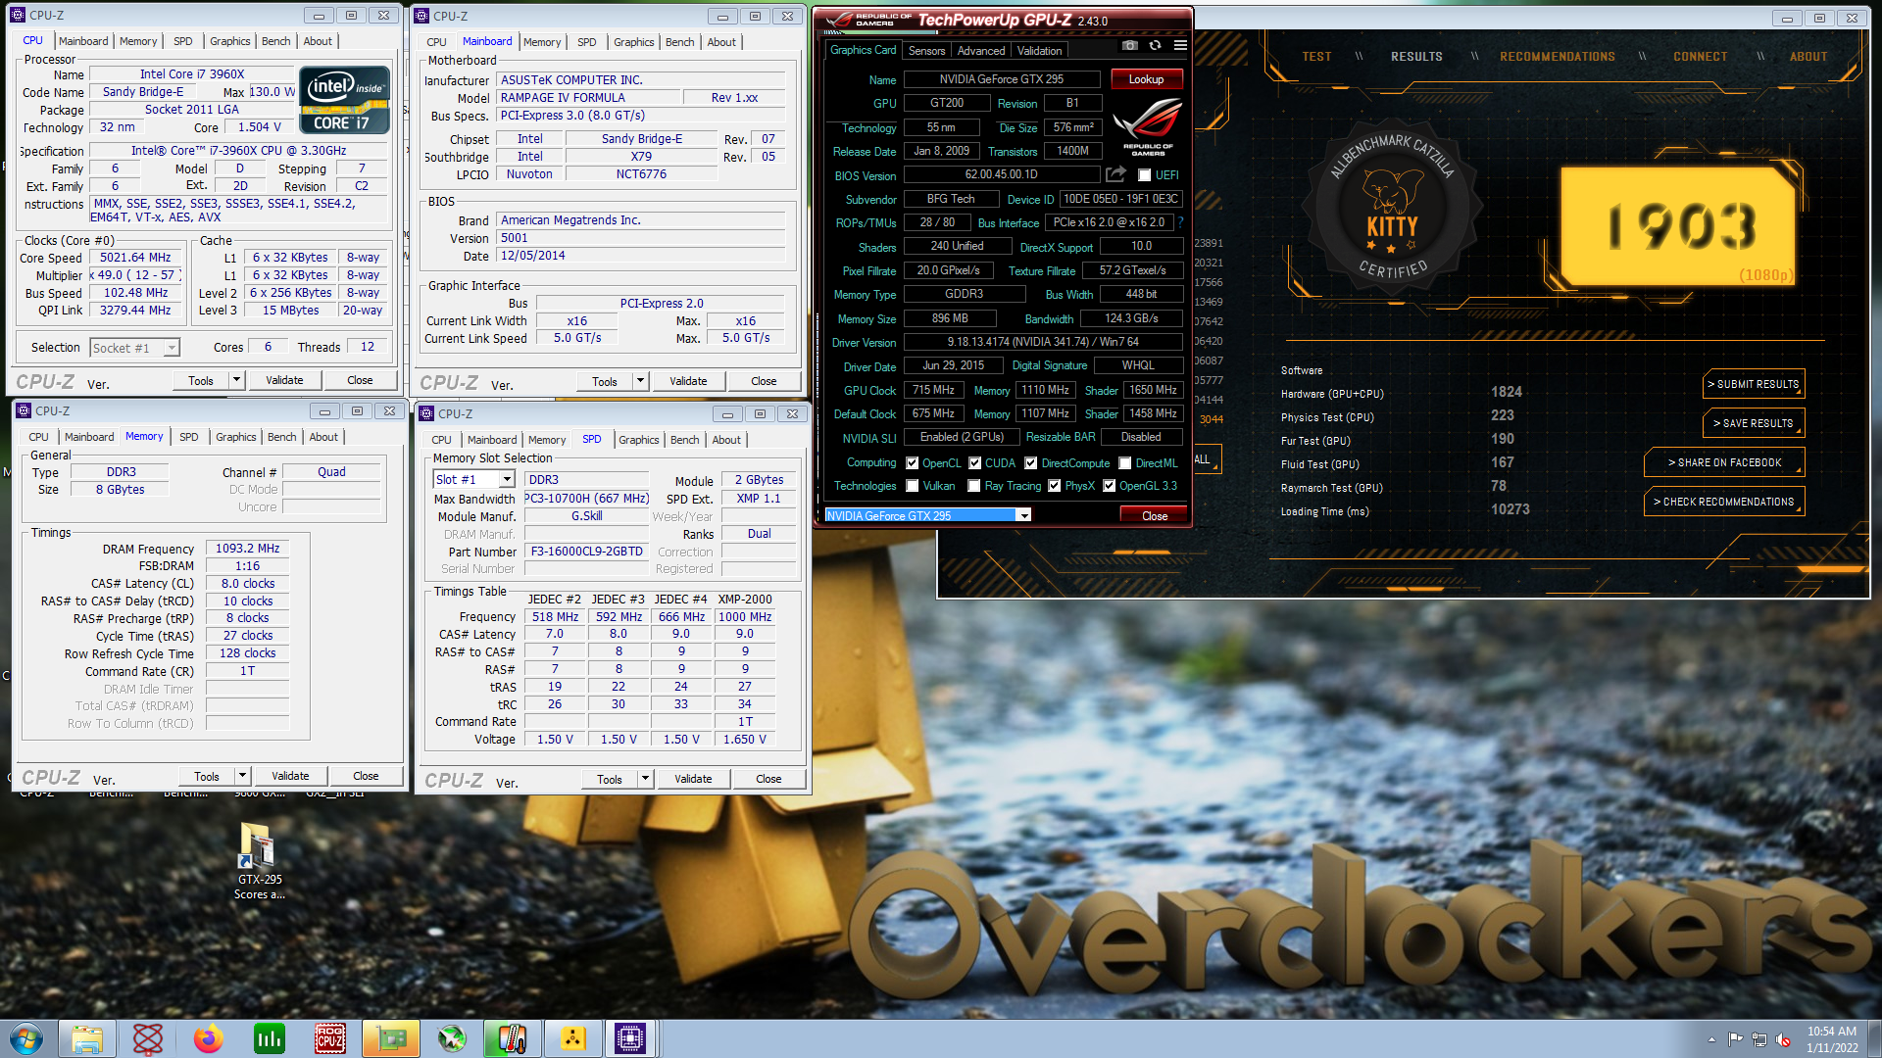Open the purple CPU-Z chip taskbar icon
Image resolution: width=1882 pixels, height=1058 pixels.
coord(629,1038)
